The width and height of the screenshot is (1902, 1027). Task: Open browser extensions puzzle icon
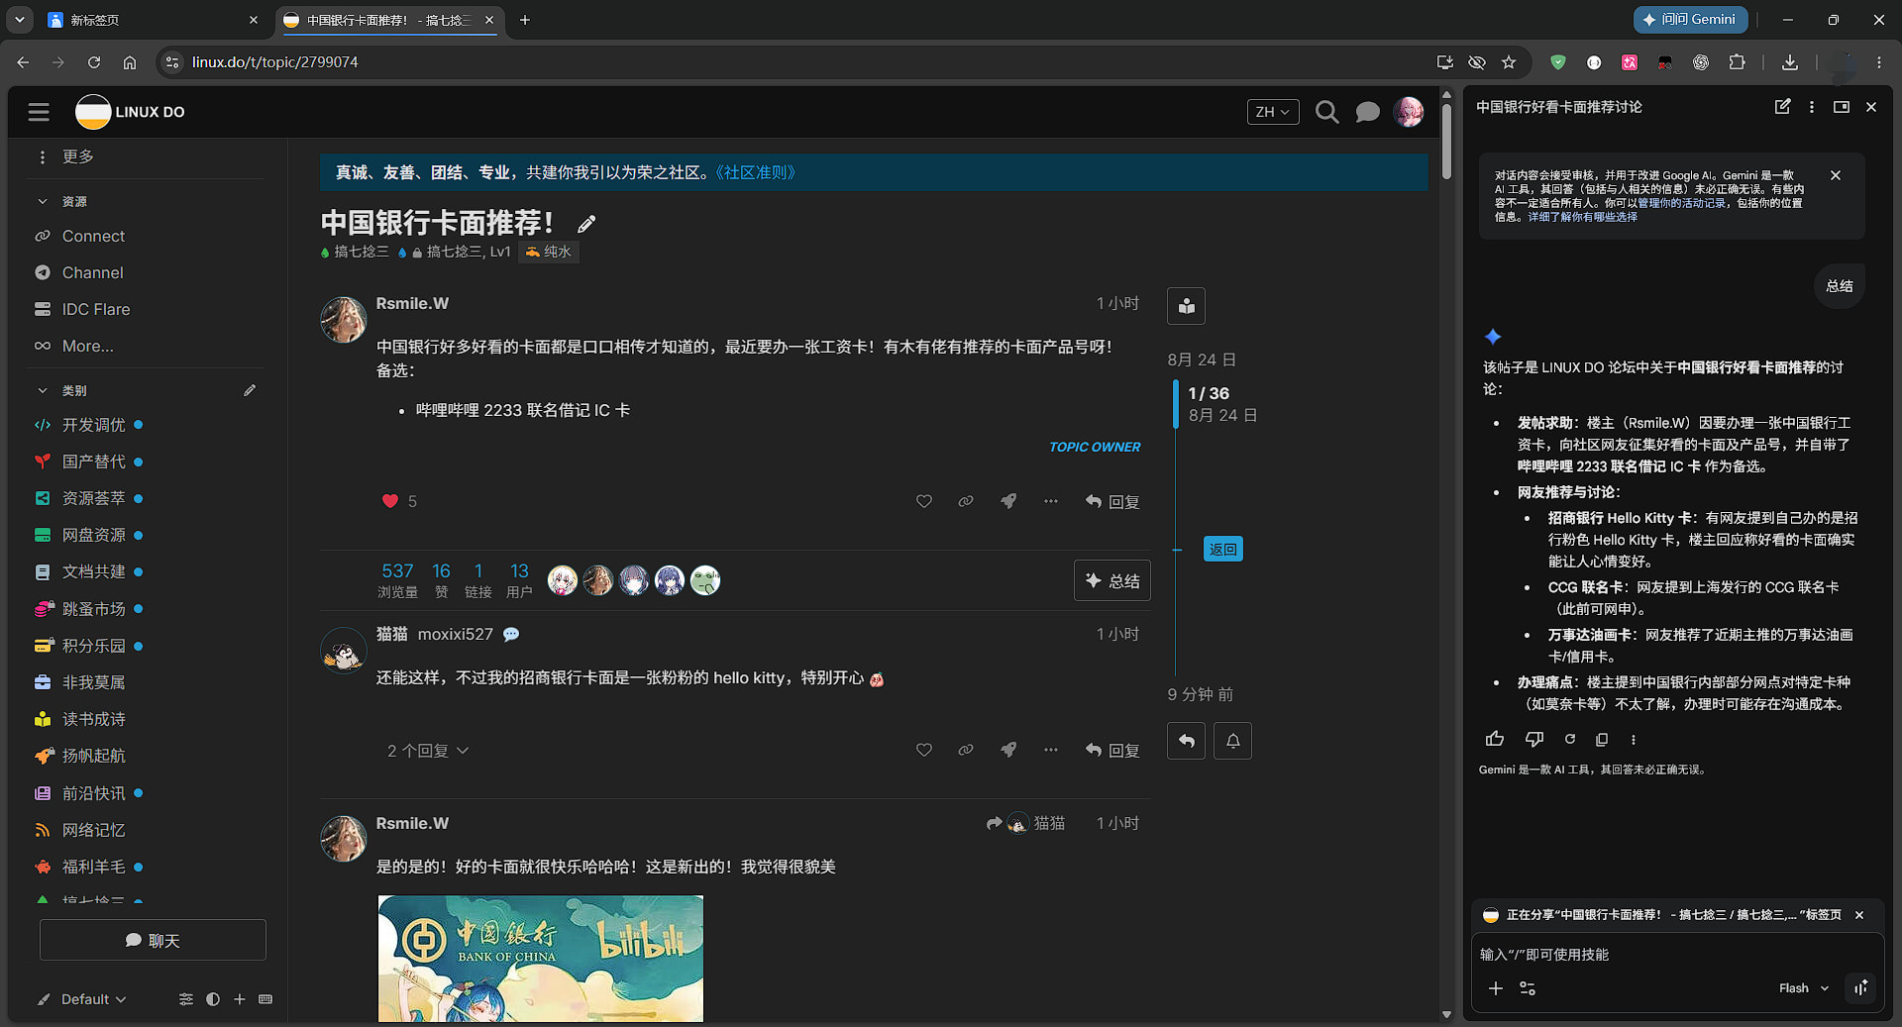point(1737,62)
